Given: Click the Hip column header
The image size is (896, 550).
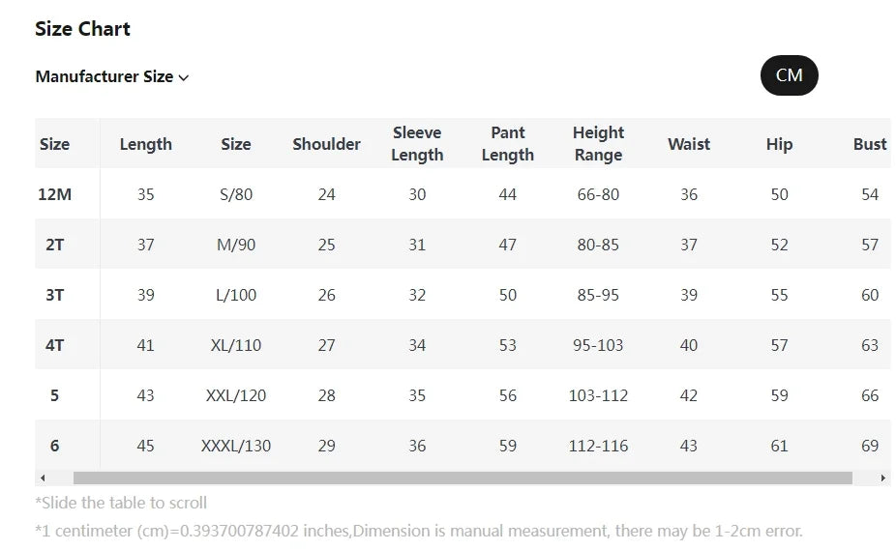Looking at the screenshot, I should pos(779,144).
